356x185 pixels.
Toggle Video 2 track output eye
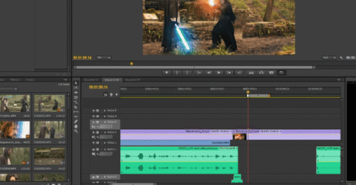tap(93, 132)
